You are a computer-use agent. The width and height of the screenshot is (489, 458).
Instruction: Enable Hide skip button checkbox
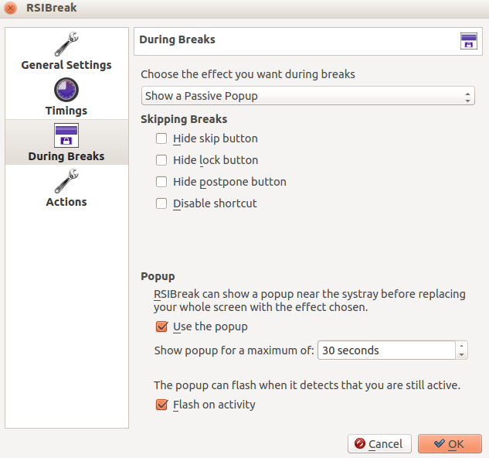161,138
